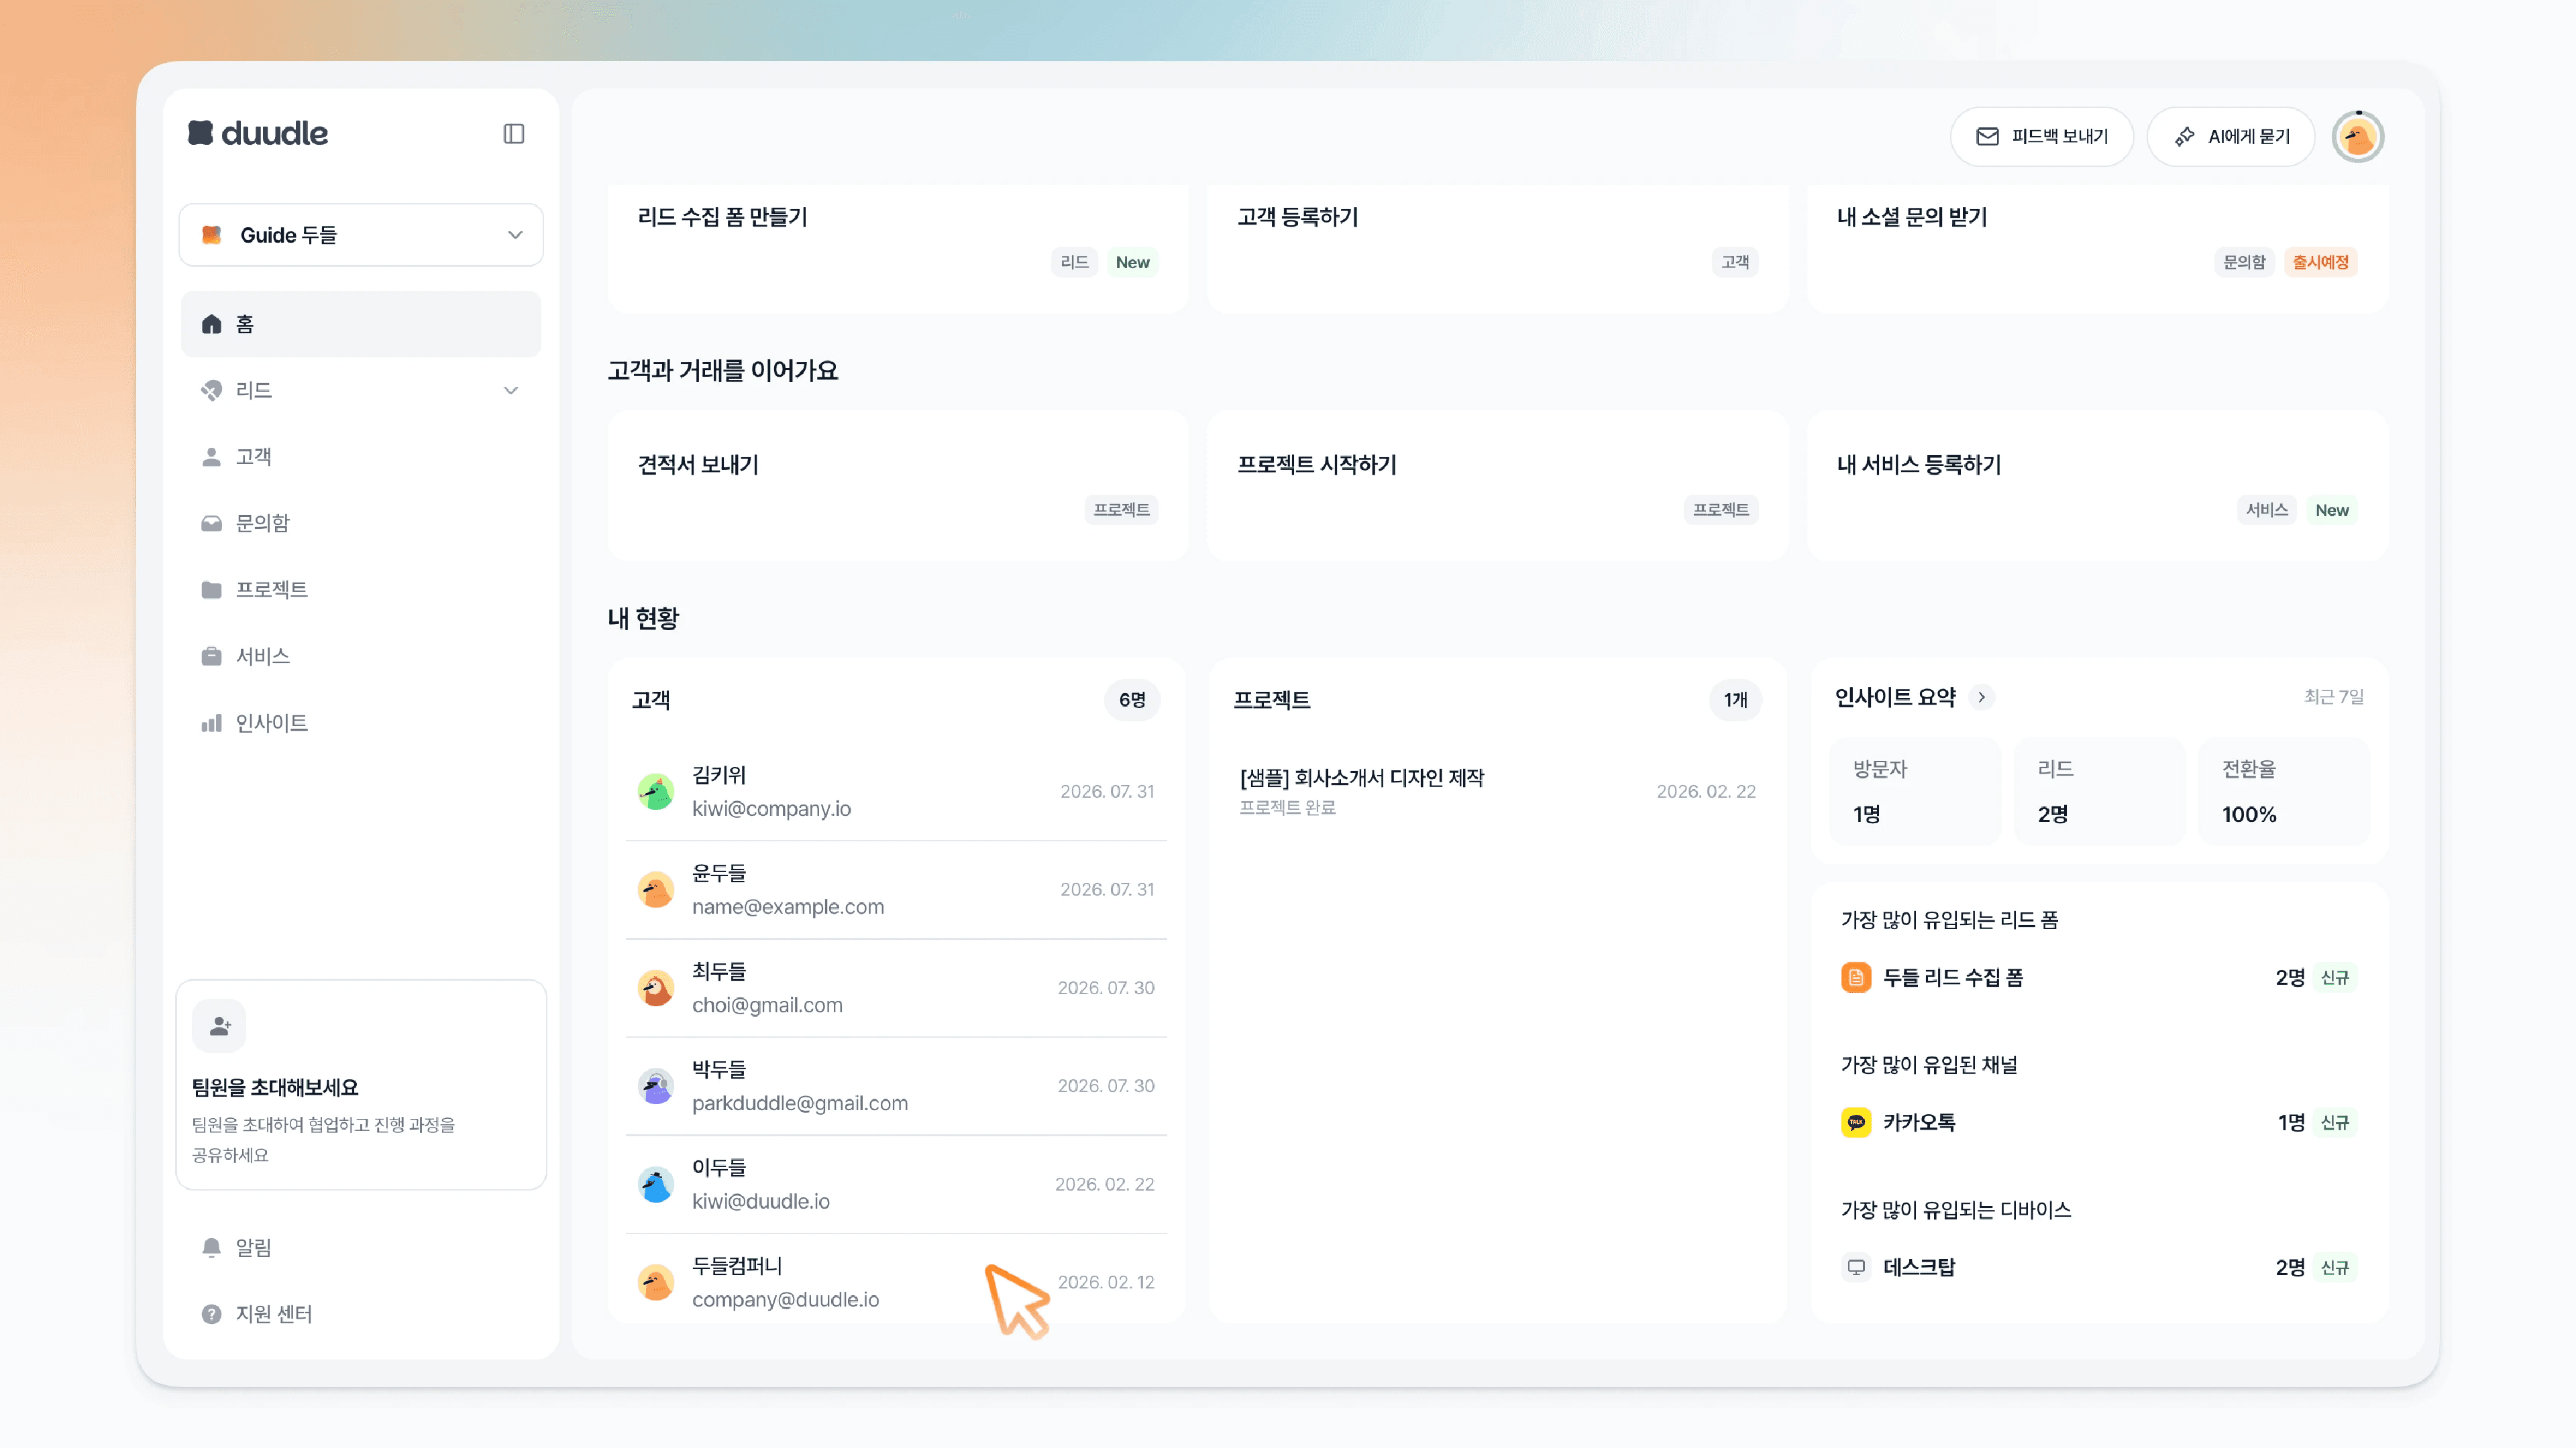
Task: Click 윤두들 orange bird avatar
Action: [656, 890]
